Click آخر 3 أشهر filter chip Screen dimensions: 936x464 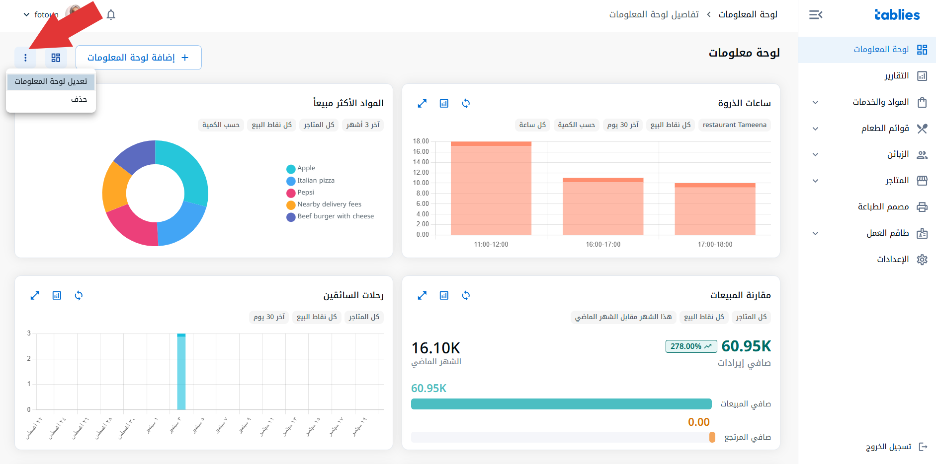363,125
